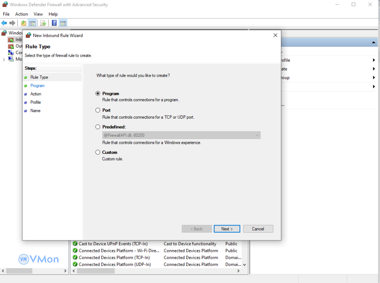
Task: Select the Inbound Rules firewall icon in tree
Action: click(11, 40)
